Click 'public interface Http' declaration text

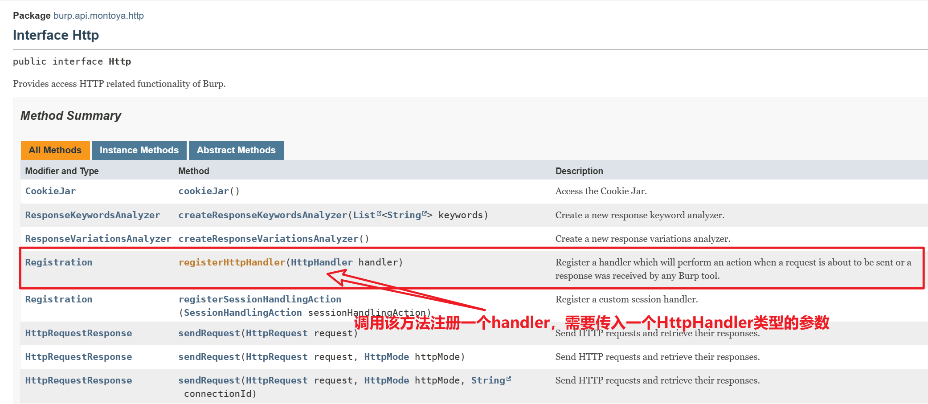[x=72, y=61]
